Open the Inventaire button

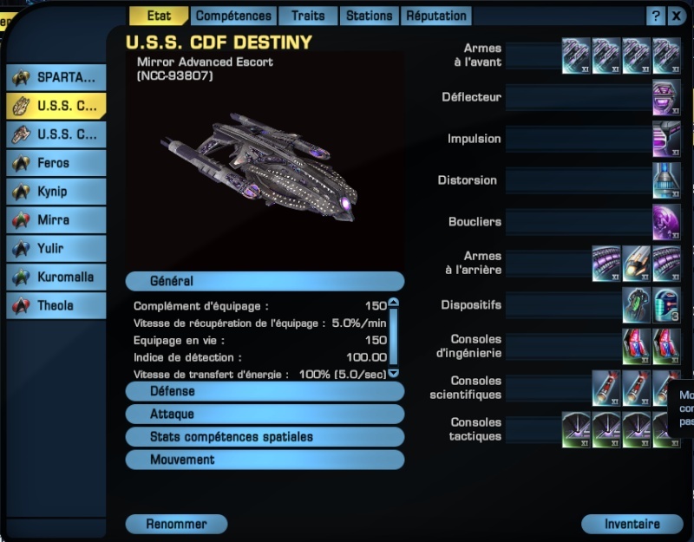[x=632, y=524]
